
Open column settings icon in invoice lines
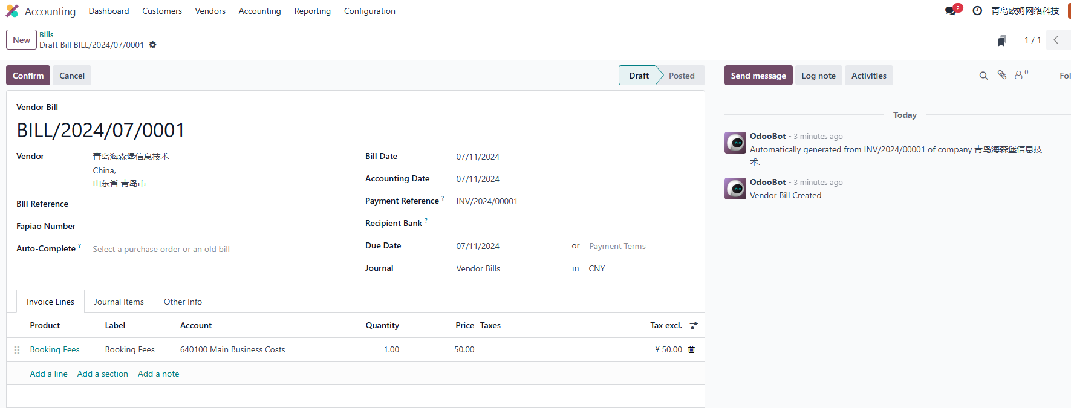pyautogui.click(x=694, y=326)
